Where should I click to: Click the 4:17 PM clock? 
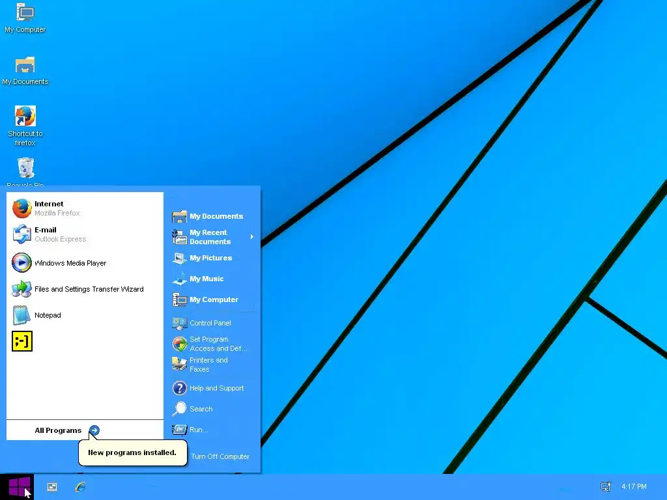point(634,486)
